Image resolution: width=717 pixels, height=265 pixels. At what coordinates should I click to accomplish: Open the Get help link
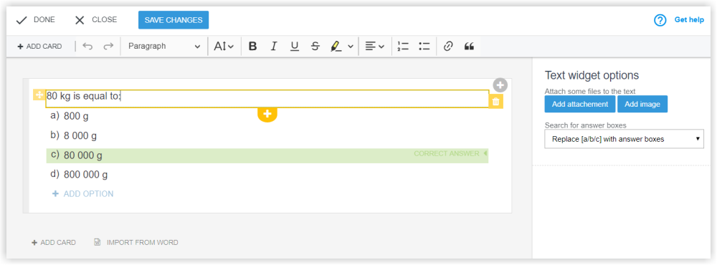tap(689, 20)
